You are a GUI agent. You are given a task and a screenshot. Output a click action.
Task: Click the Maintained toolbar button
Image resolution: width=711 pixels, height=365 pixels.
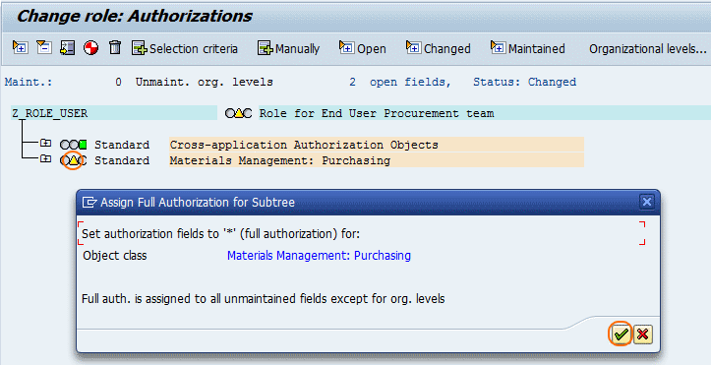point(527,48)
